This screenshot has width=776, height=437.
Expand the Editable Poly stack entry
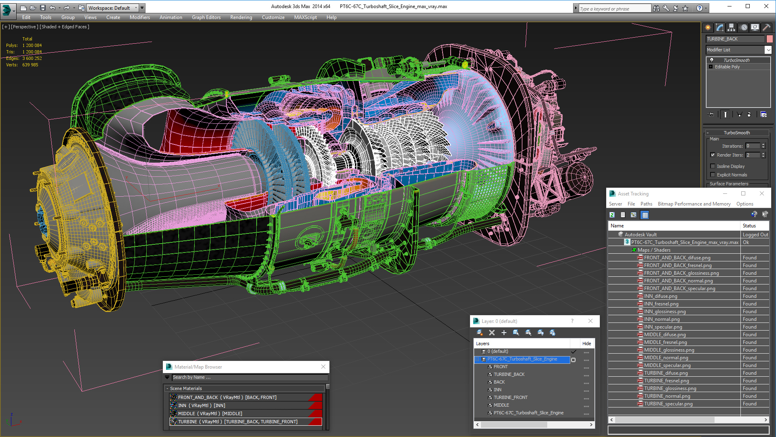[x=711, y=67]
